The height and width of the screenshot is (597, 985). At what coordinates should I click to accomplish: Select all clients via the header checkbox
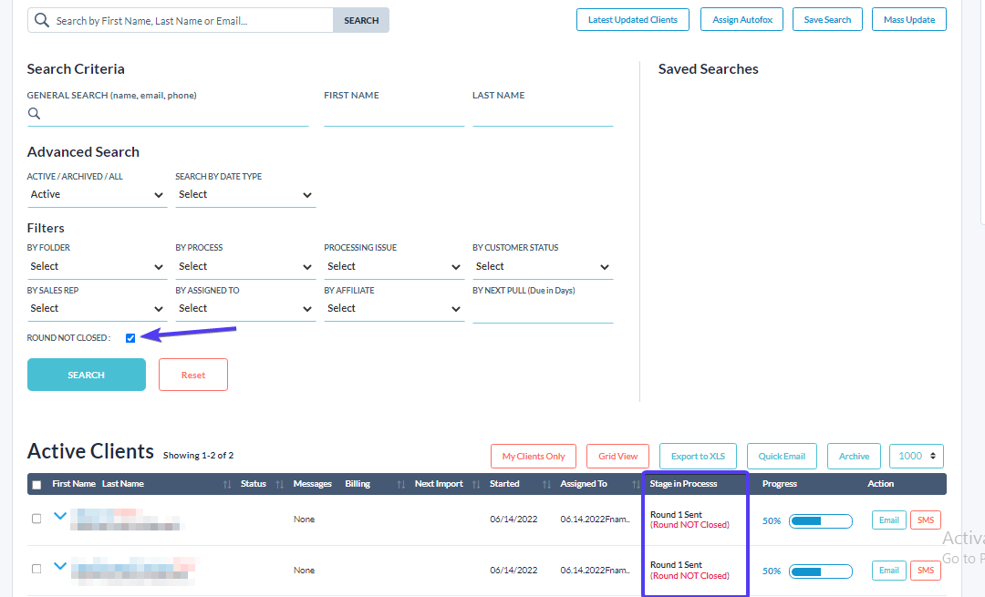[x=36, y=484]
